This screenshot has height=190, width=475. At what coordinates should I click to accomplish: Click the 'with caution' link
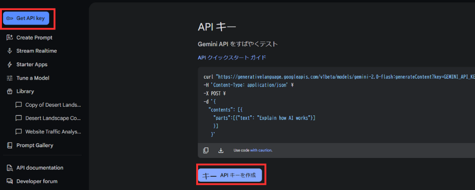tap(261, 150)
